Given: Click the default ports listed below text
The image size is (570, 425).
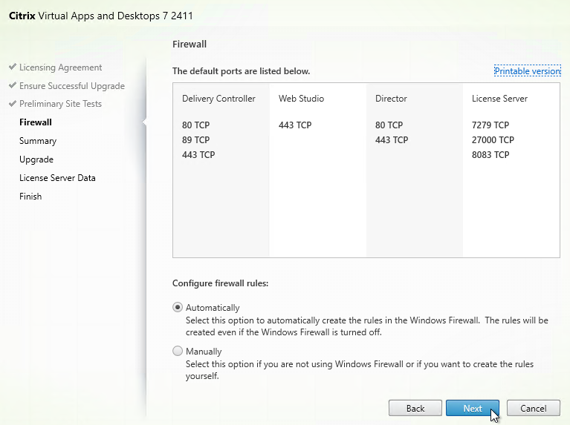Looking at the screenshot, I should tap(241, 71).
